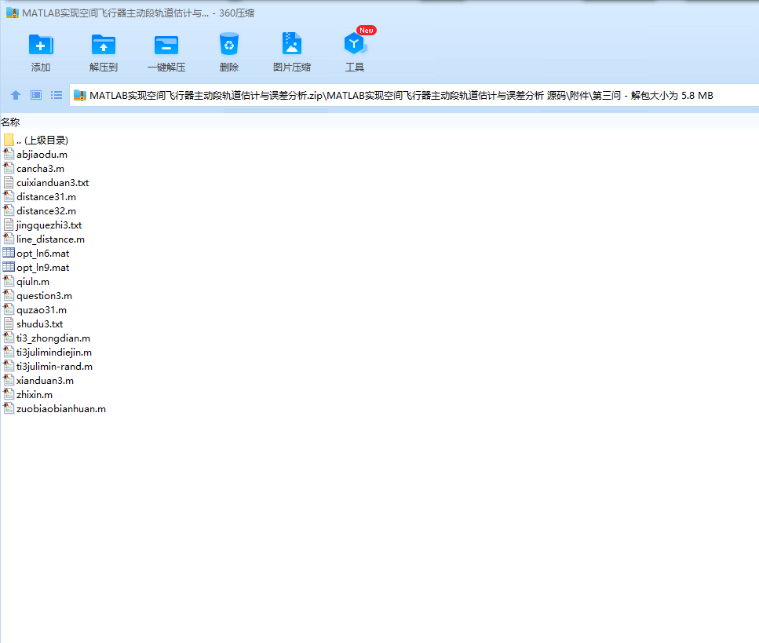Select file zuobiaobianhuan.m
Screen dimensions: 759x643
[x=54, y=409]
